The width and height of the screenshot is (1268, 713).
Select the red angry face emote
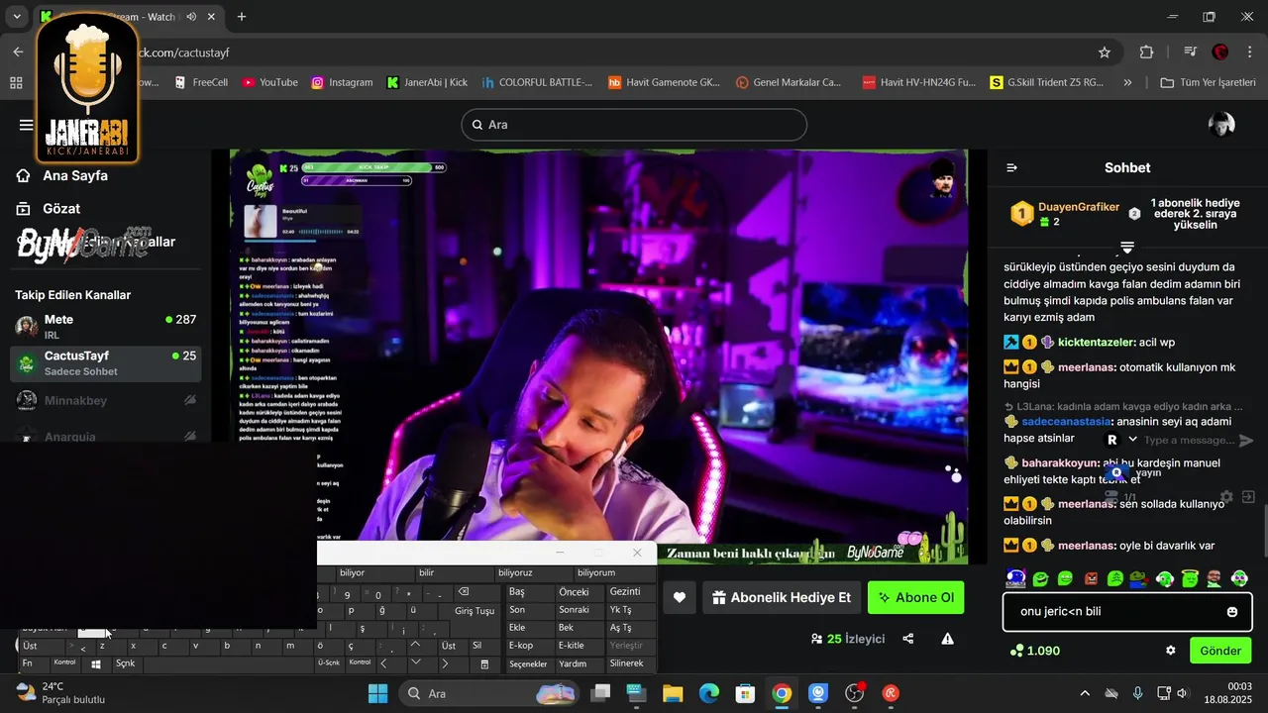pos(1091,578)
